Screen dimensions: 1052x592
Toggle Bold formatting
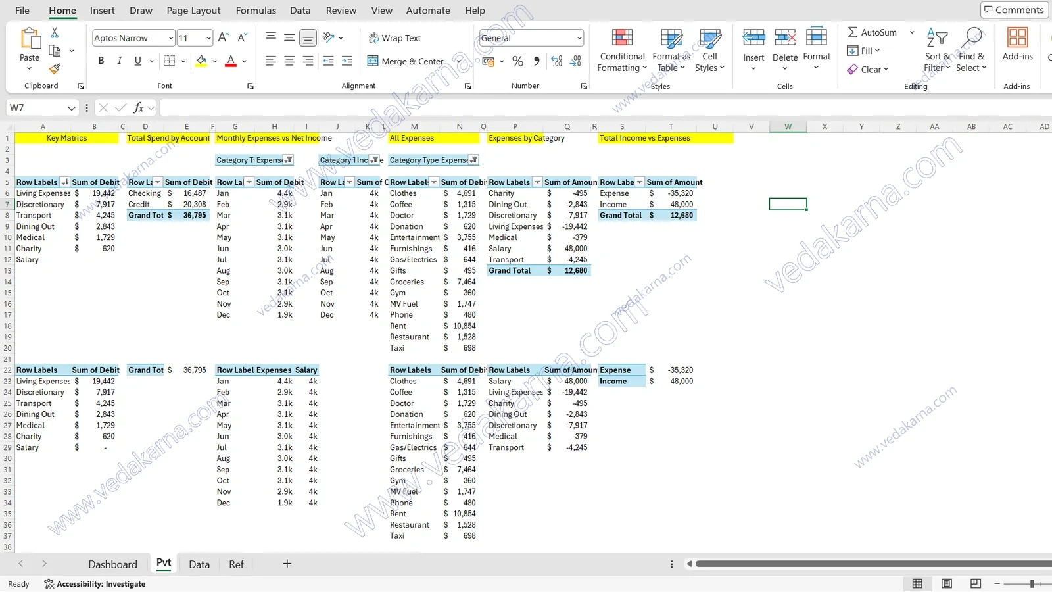[101, 61]
